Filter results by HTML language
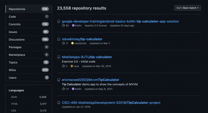The height and width of the screenshot is (113, 208). click(29, 104)
